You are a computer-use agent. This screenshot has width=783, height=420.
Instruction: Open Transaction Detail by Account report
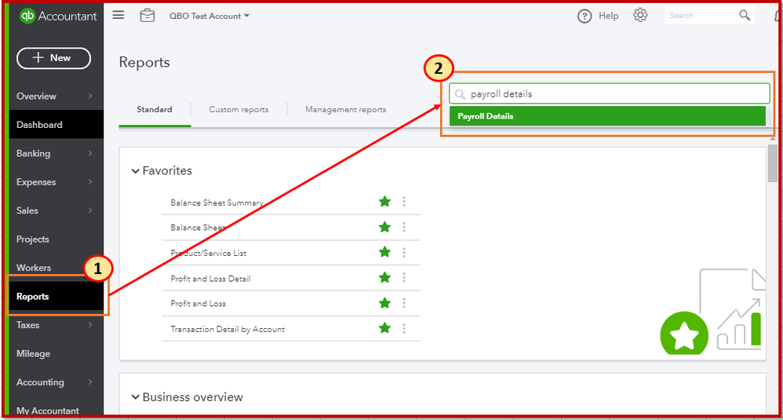click(228, 329)
